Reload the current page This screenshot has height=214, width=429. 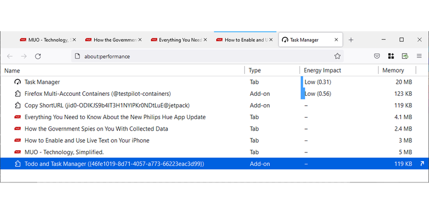tap(38, 56)
